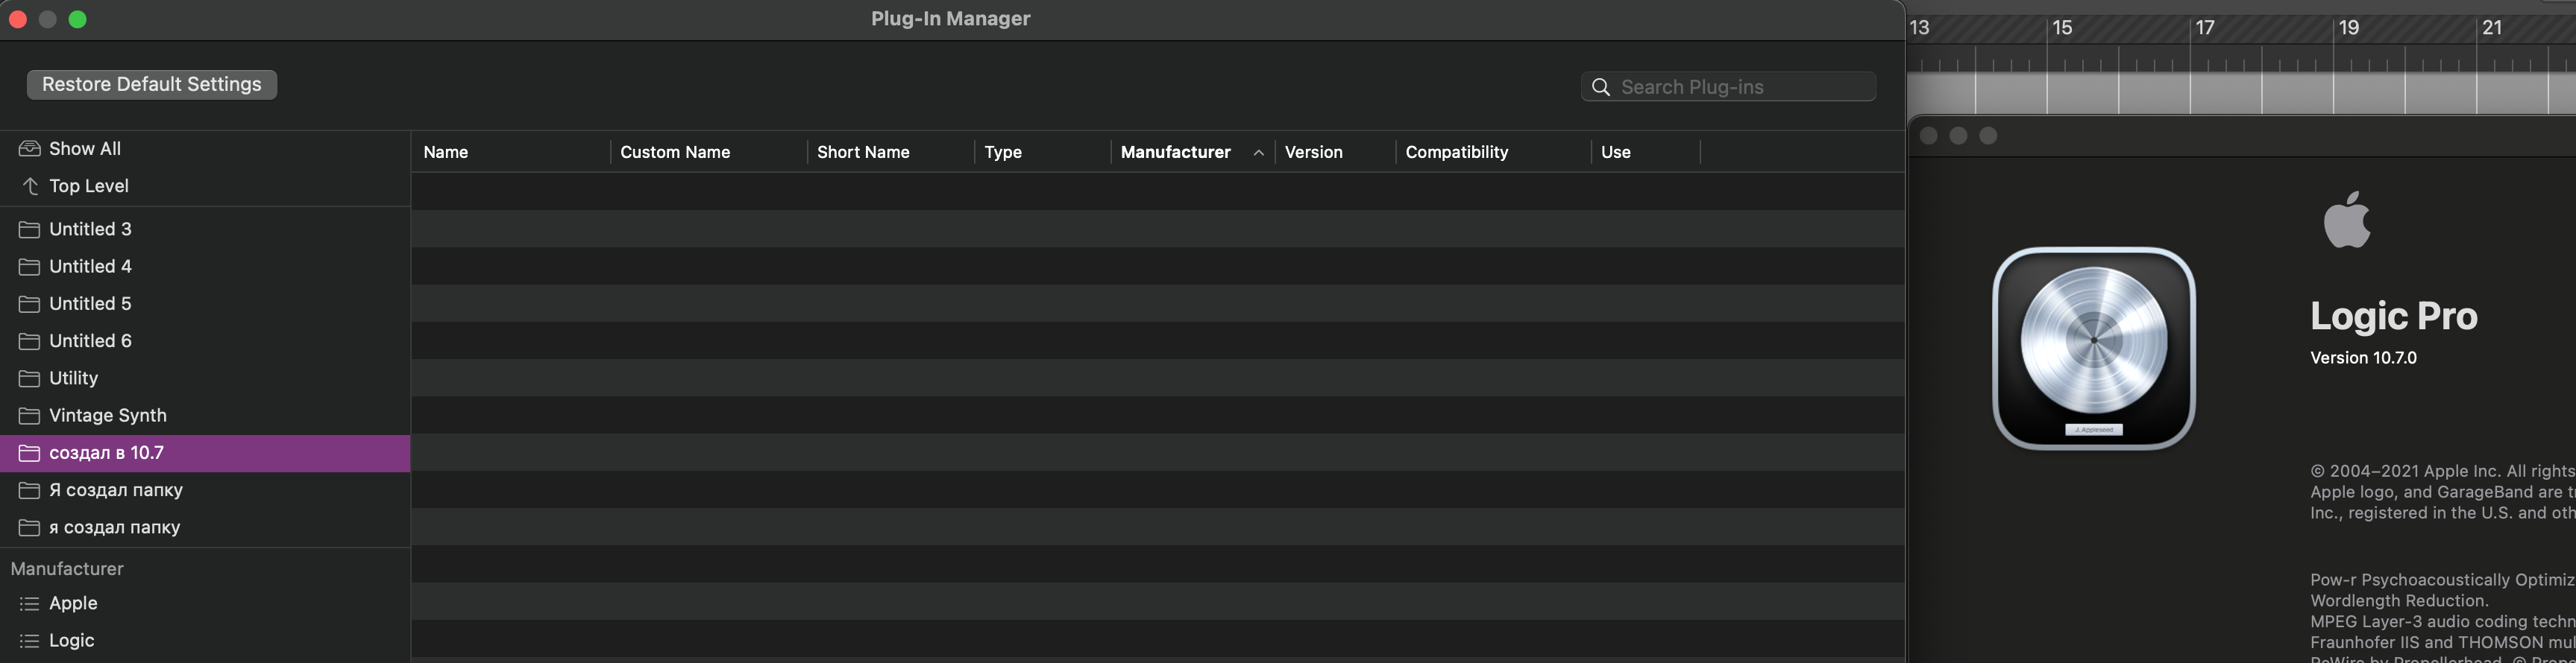This screenshot has height=663, width=2576.
Task: Click the Untitled 3 folder icon
Action: 29,229
